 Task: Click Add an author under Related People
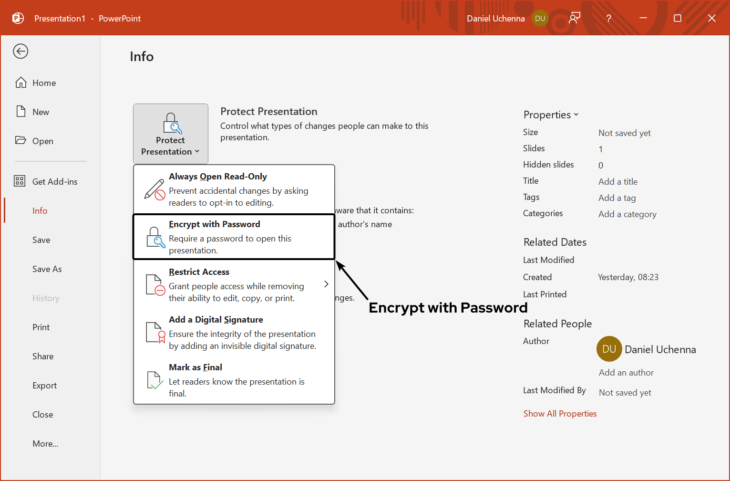click(626, 372)
